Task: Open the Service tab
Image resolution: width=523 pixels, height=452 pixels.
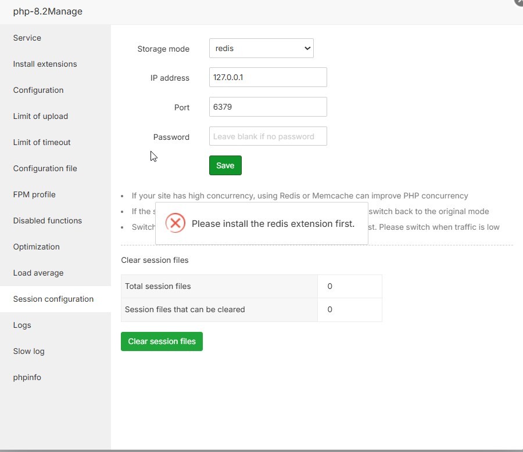Action: 27,38
